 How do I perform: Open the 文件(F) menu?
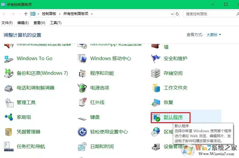click(7, 23)
